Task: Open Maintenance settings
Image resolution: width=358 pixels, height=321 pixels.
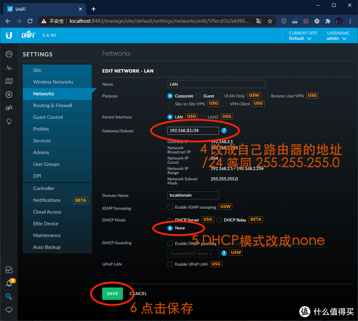Action: 57,235
